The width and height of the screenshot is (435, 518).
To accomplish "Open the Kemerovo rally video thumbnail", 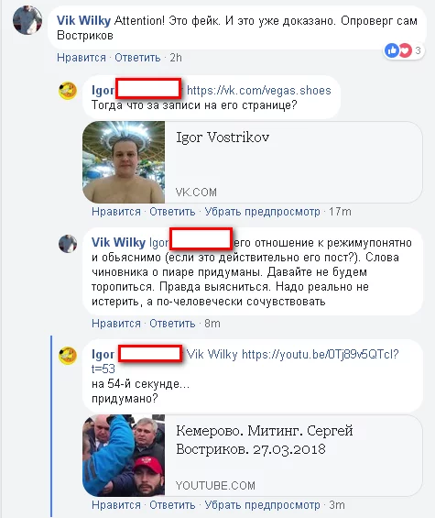I will [124, 456].
